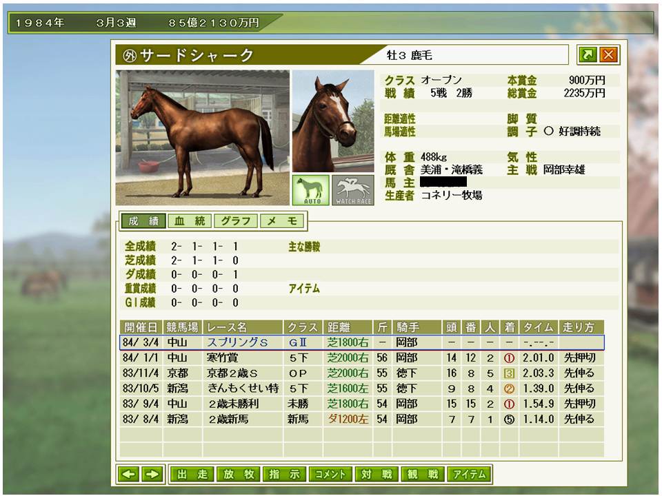Open the メモ tab
The image size is (662, 496).
point(282,221)
